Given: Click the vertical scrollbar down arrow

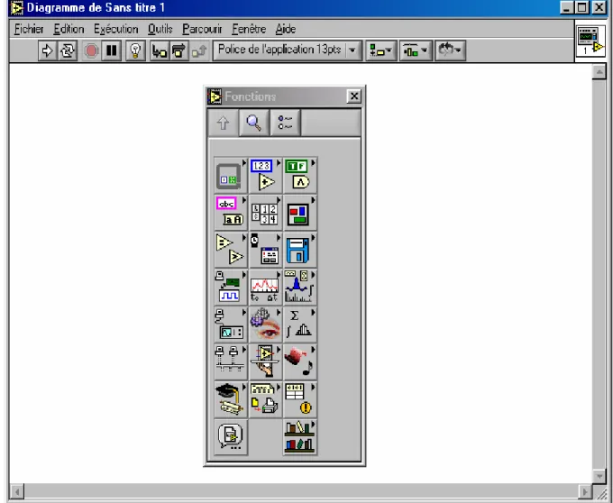Looking at the screenshot, I should click(599, 476).
